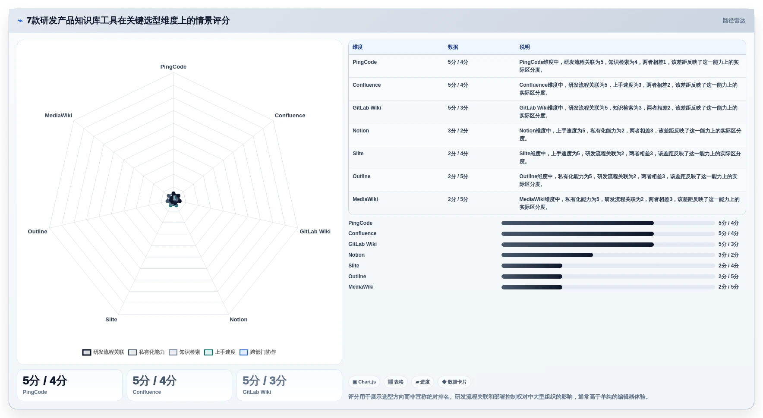Select the MediaWiki table row name
Viewport: 763px width, 418px height.
tap(365, 199)
